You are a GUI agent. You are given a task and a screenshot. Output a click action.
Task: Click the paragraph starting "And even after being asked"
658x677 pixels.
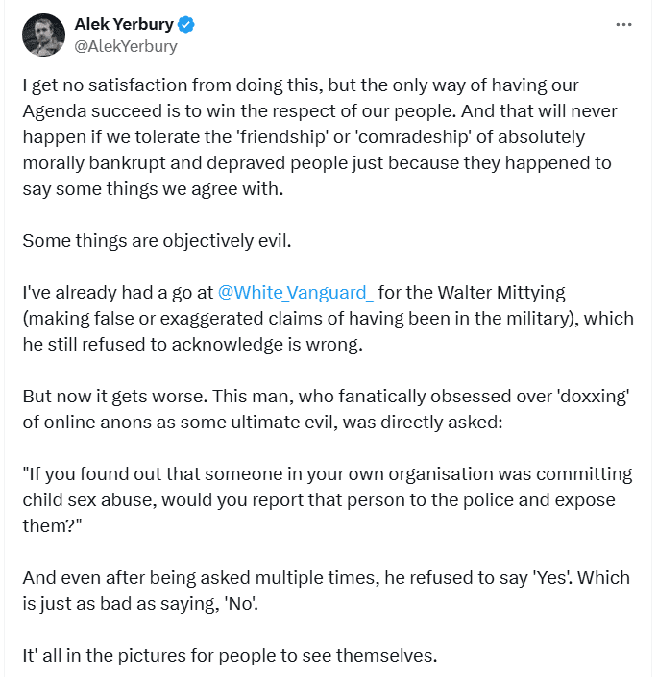327,591
